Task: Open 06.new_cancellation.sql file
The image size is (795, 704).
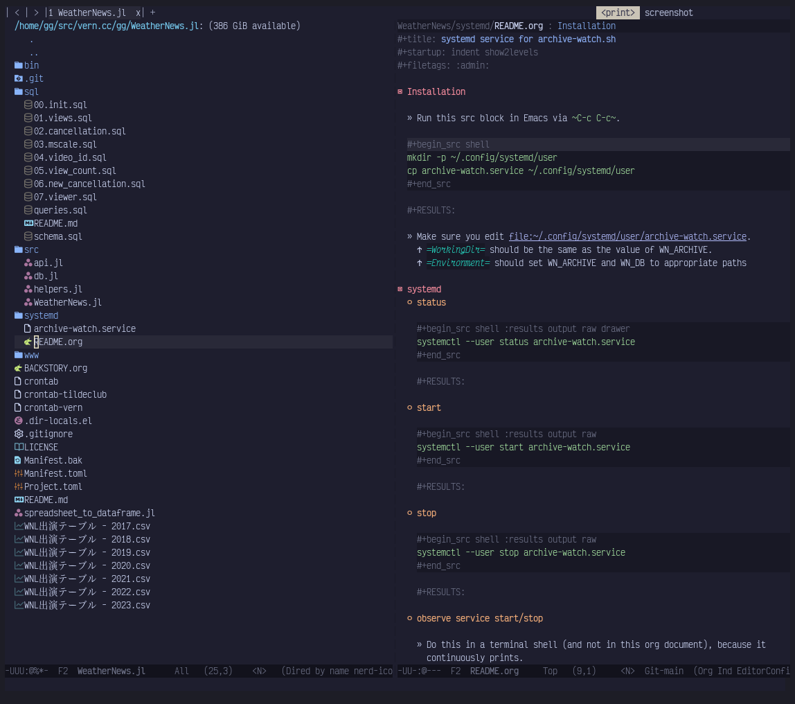Action: pyautogui.click(x=89, y=184)
